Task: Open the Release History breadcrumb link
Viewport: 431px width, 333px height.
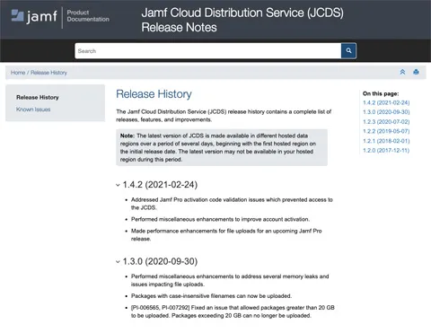Action: [x=48, y=73]
